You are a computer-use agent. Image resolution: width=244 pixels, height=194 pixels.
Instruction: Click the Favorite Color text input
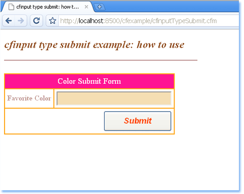point(114,99)
